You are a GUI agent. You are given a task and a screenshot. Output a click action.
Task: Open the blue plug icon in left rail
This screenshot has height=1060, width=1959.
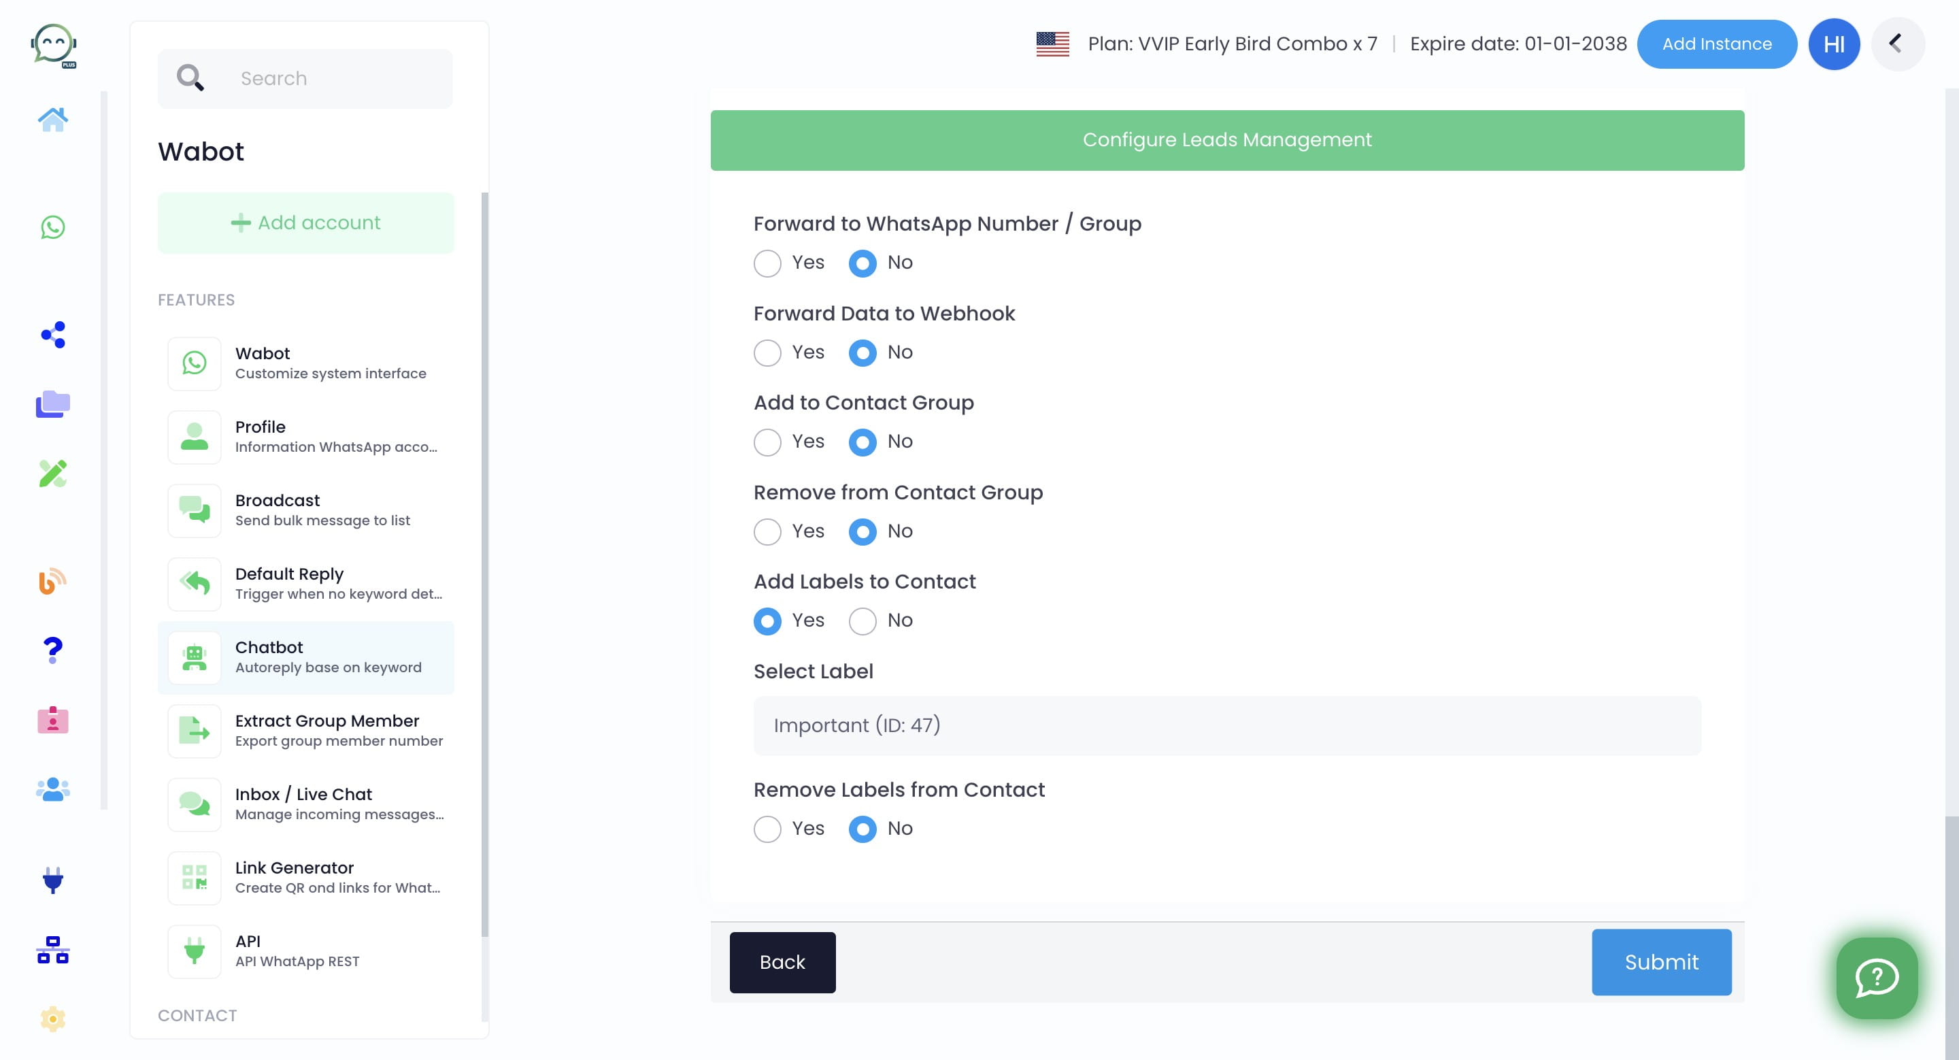pos(52,880)
